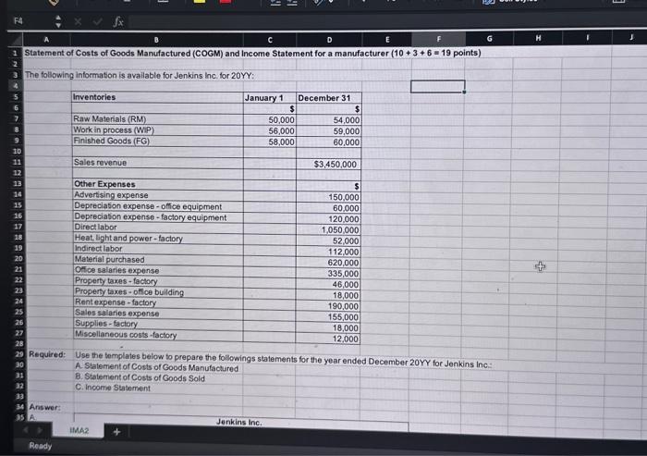Click the fx insert function icon
Viewport: 647px width, 456px height.
118,21
